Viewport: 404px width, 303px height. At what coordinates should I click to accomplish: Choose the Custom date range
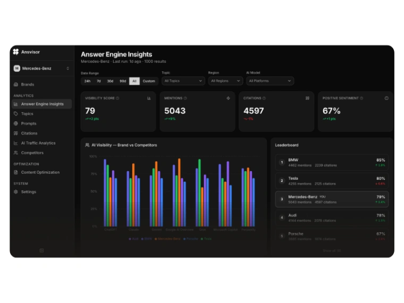click(149, 81)
